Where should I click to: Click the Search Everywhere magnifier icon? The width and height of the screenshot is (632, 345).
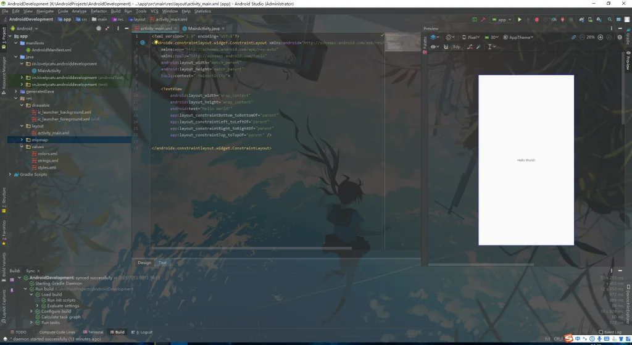pos(609,19)
